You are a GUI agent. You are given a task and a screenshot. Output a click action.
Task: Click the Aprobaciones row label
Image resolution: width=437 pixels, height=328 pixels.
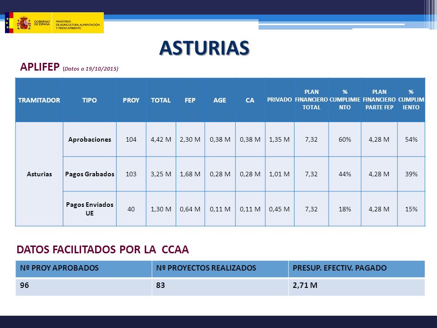click(x=90, y=139)
